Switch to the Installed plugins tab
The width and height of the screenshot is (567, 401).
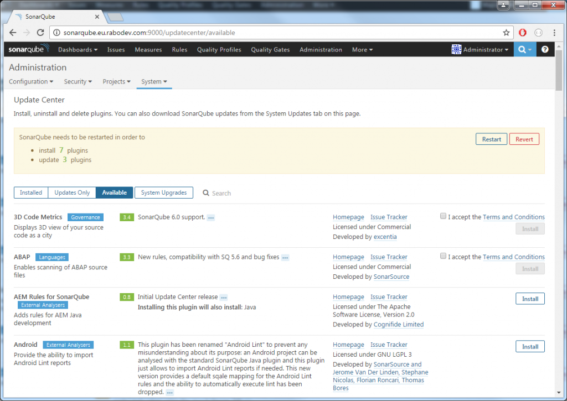click(31, 192)
